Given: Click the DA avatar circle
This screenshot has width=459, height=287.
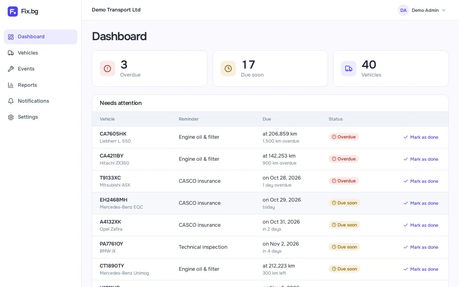Looking at the screenshot, I should 404,10.
